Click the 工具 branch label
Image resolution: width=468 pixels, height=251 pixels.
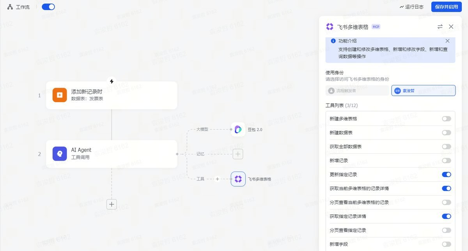(200, 179)
